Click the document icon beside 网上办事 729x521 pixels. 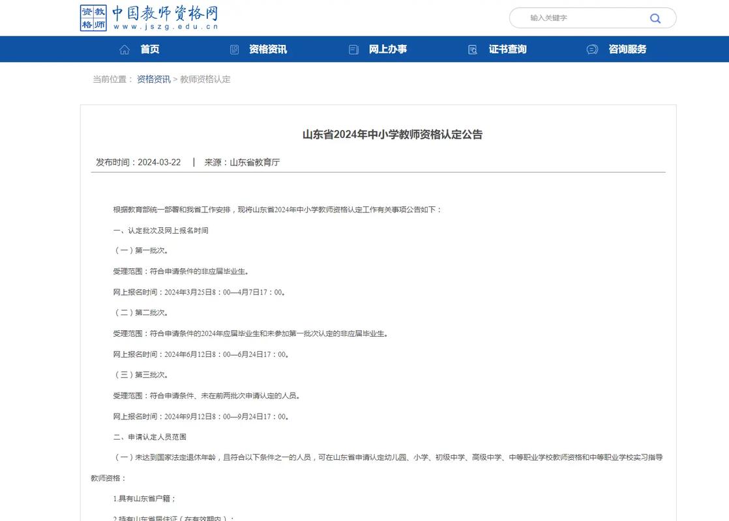pos(354,49)
